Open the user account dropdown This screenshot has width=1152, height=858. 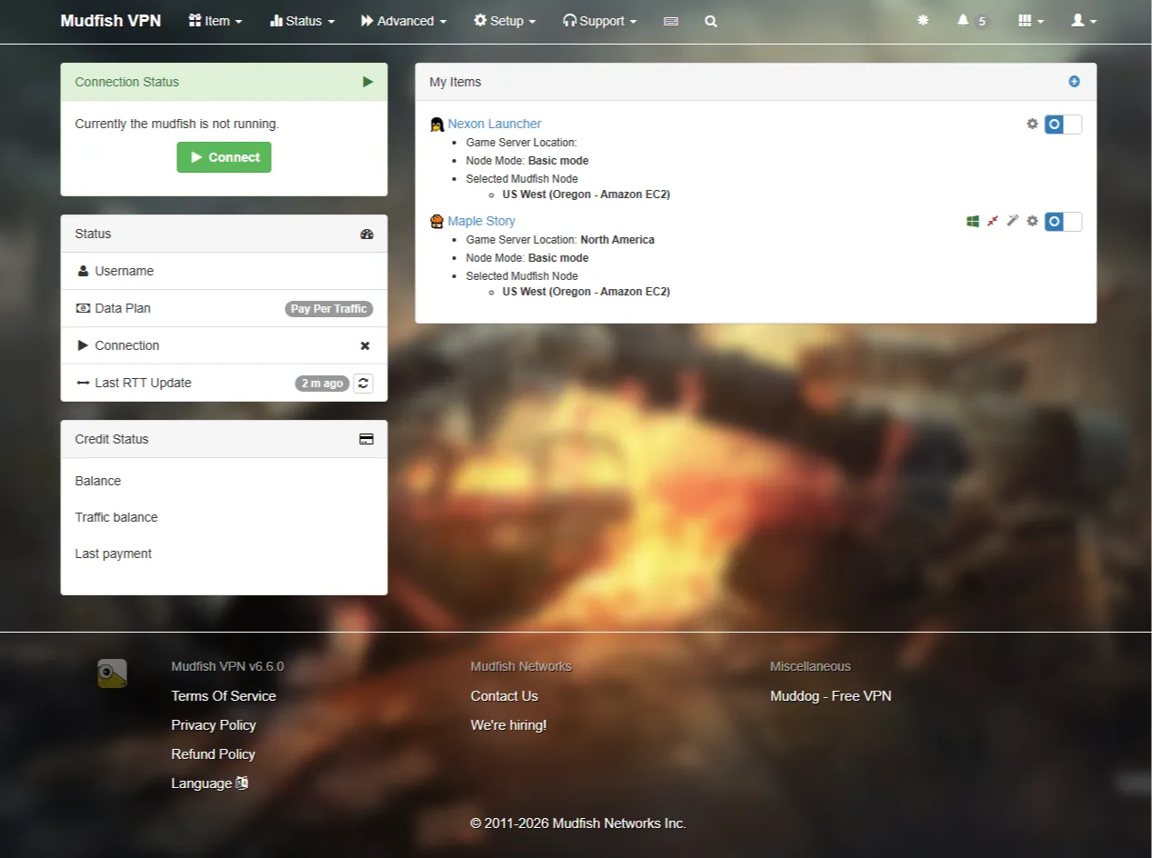[x=1084, y=21]
